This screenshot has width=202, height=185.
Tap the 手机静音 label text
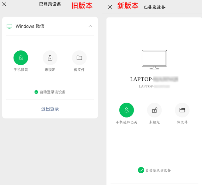pos(21,70)
